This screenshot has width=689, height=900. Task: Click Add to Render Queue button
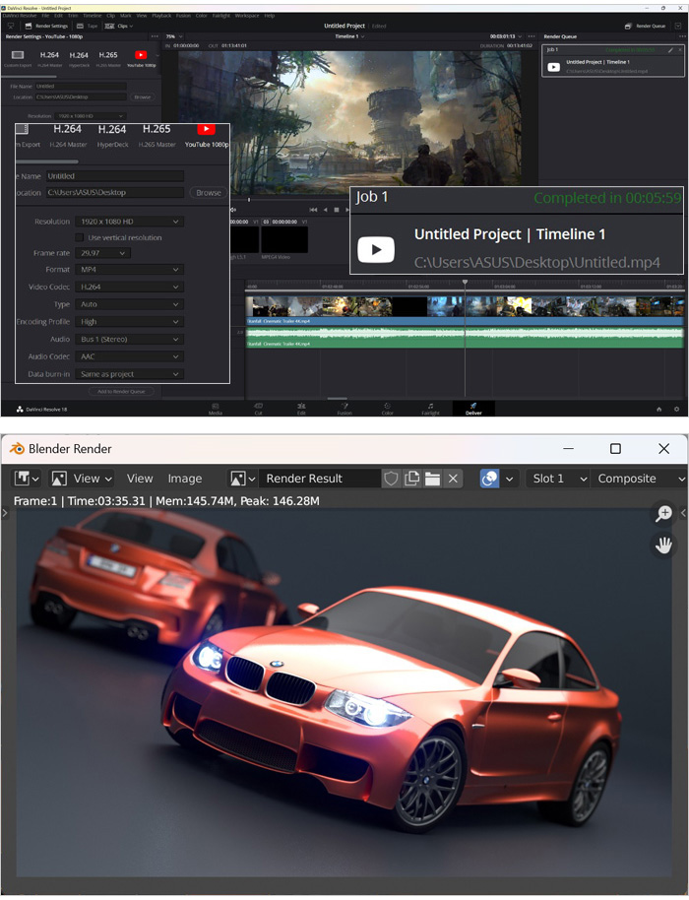(121, 391)
